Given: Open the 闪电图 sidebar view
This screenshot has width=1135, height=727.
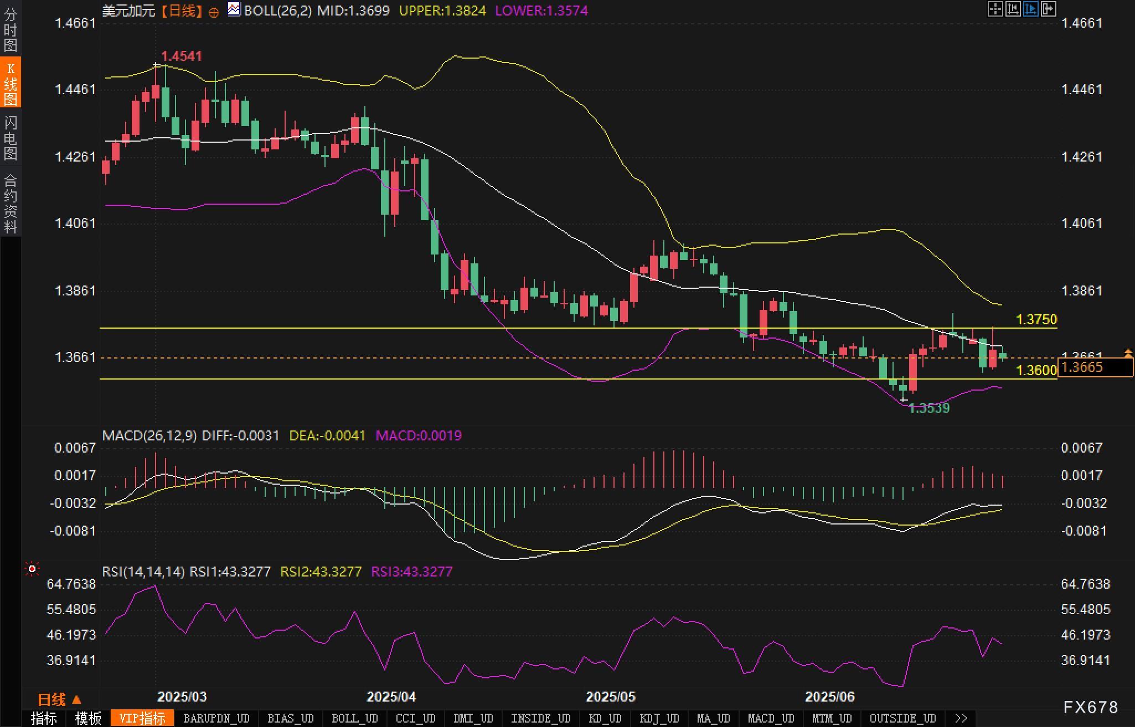Looking at the screenshot, I should (11, 138).
